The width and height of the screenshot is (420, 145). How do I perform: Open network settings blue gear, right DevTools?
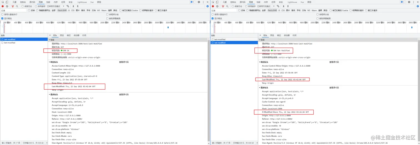418,6
